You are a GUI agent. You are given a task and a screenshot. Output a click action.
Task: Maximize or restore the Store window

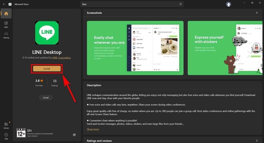pyautogui.click(x=252, y=3)
